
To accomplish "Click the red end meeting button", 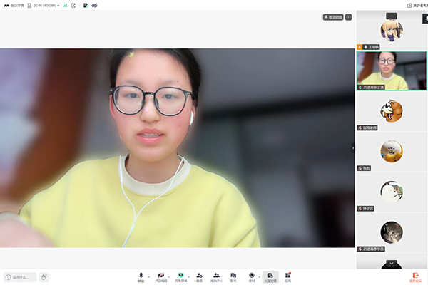I will (x=415, y=277).
